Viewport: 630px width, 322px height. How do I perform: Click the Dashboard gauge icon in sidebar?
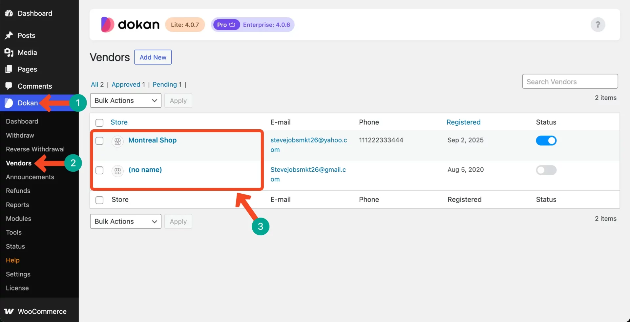tap(9, 13)
